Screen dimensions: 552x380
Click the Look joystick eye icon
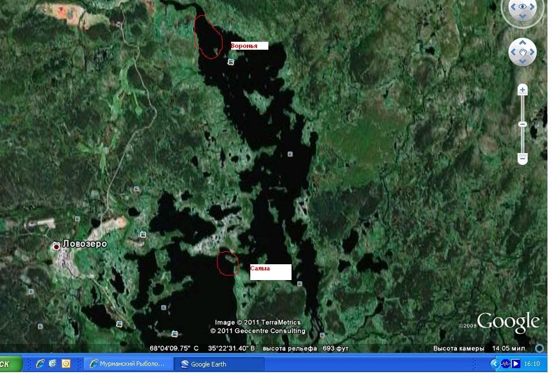click(x=523, y=7)
